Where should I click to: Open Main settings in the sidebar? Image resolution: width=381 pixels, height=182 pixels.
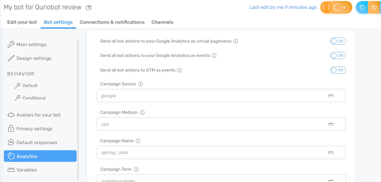coord(31,45)
